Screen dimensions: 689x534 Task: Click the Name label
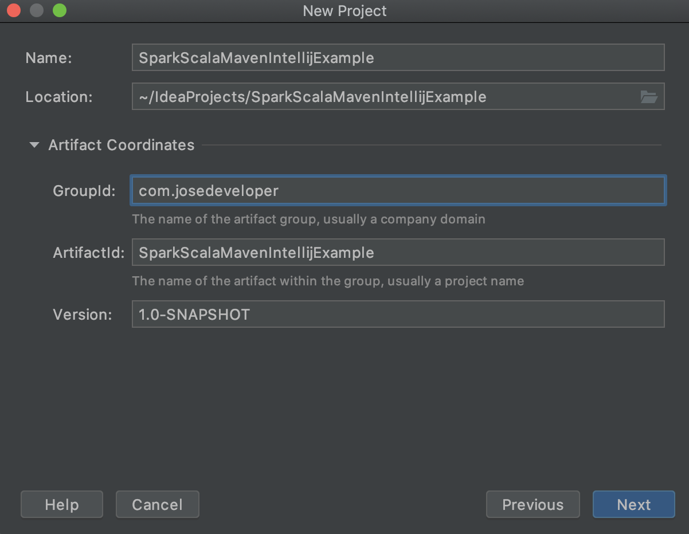49,58
